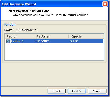The height and width of the screenshot is (97, 110).
Task: Close the wizard with the red X
Action: coord(105,4)
